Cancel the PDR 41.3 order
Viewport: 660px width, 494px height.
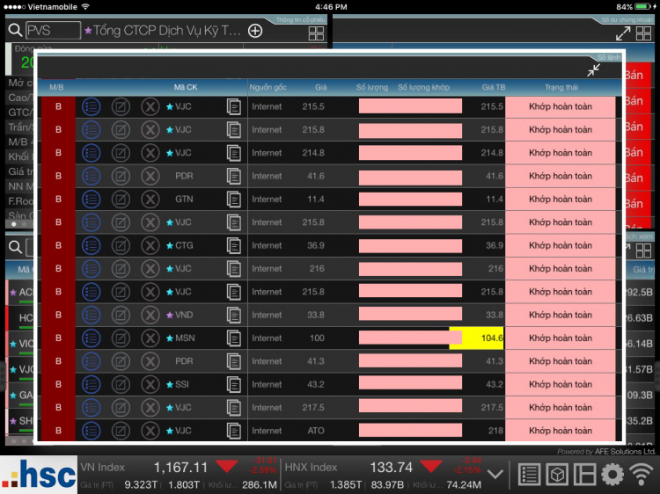(x=150, y=361)
